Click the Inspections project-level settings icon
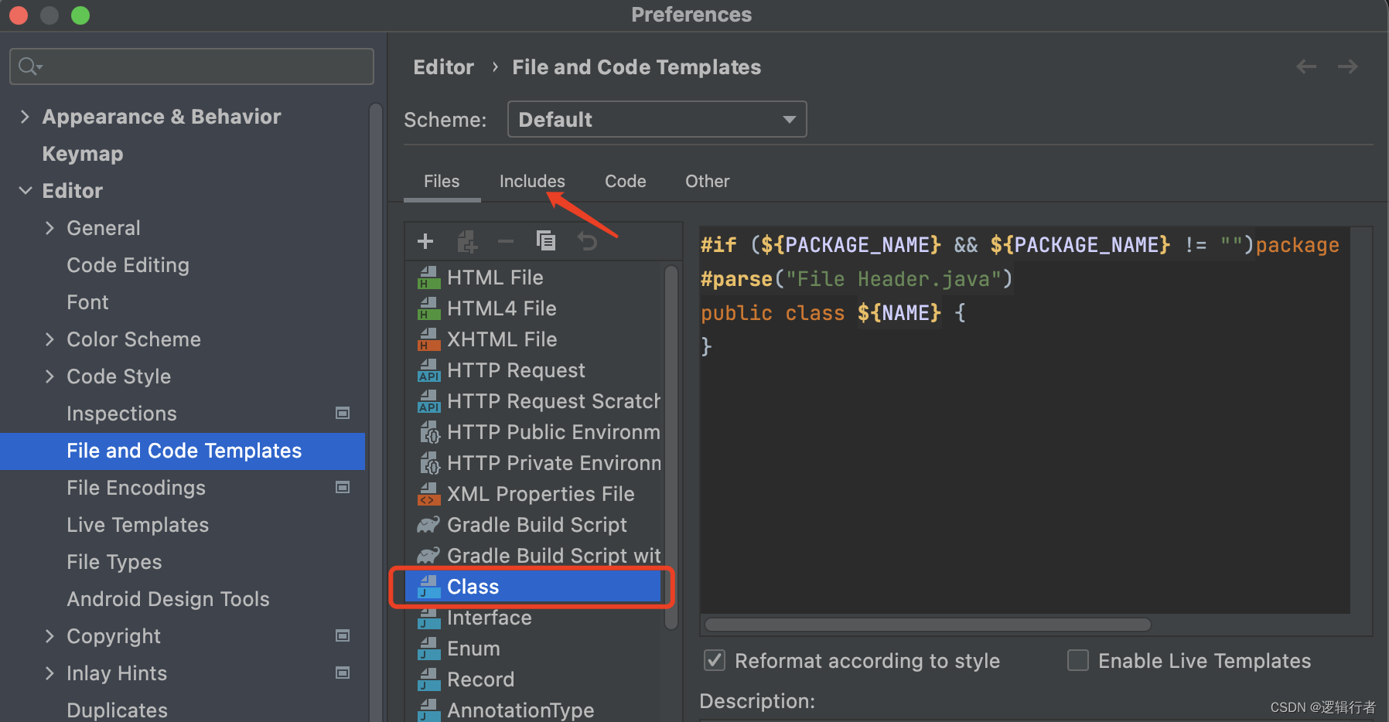1389x722 pixels. [343, 413]
